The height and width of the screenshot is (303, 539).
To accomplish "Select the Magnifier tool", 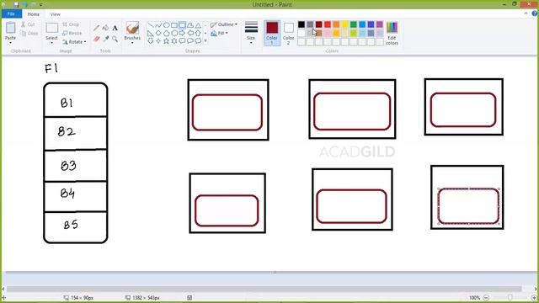I will [115, 40].
